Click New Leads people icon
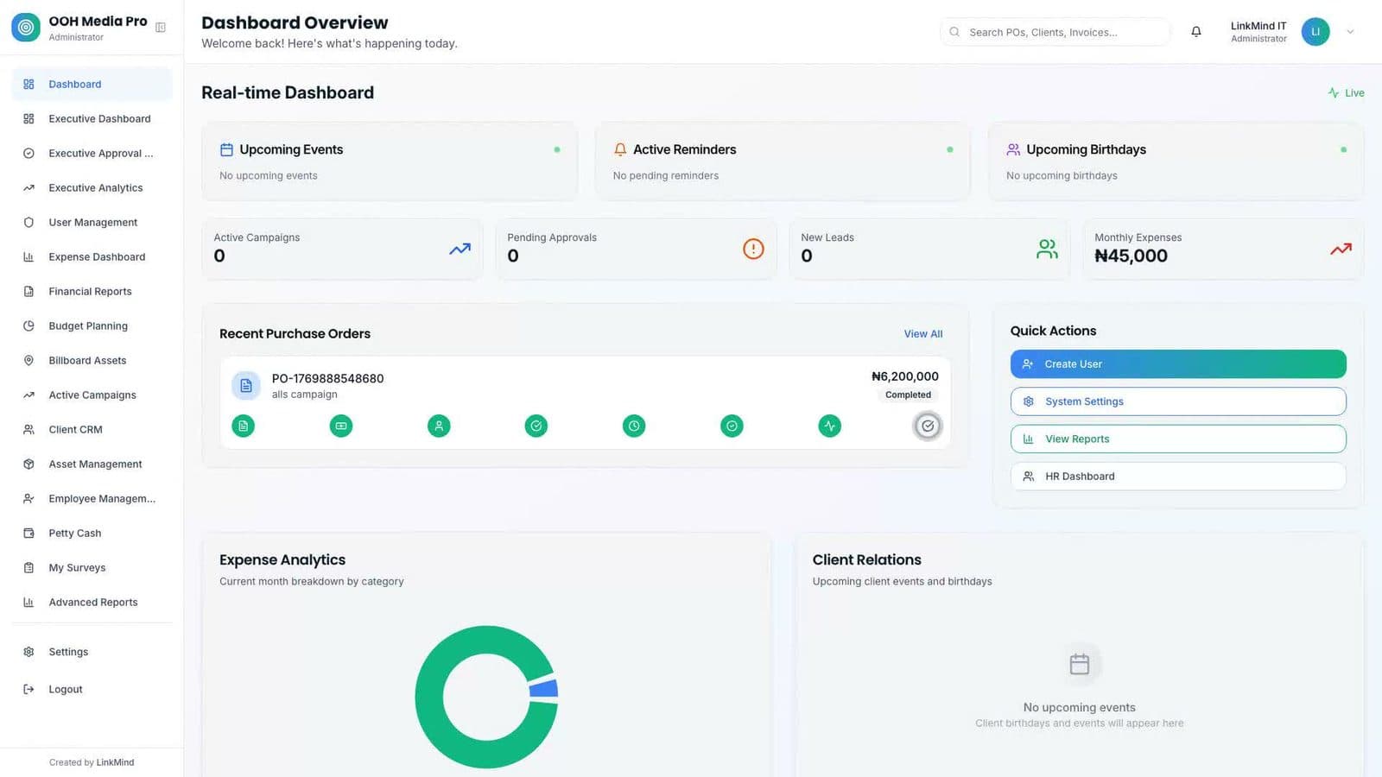Screen dimensions: 1382x777 tap(1047, 249)
